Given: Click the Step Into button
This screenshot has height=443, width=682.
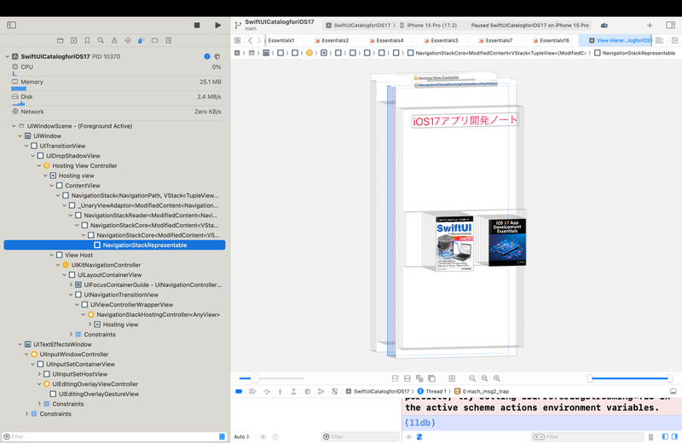Looking at the screenshot, I should 280,391.
